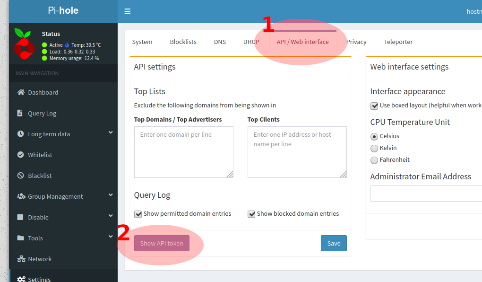Expand Long term data submenu chevron
Viewport: 482px width, 282px height.
(x=111, y=133)
